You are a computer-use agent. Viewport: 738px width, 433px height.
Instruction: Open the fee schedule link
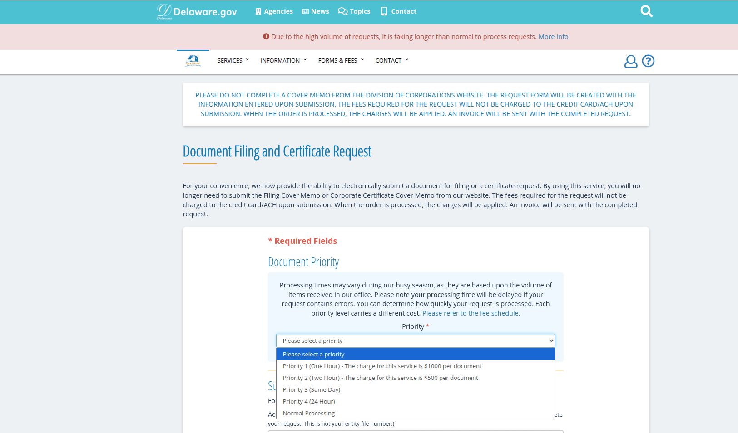tap(471, 313)
